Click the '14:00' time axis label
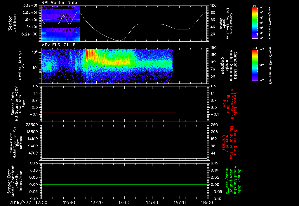Viewport: 299px width, 206px height. [x=124, y=203]
